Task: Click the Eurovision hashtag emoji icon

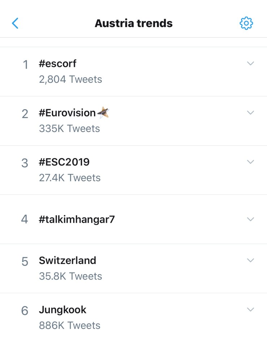Action: click(103, 113)
